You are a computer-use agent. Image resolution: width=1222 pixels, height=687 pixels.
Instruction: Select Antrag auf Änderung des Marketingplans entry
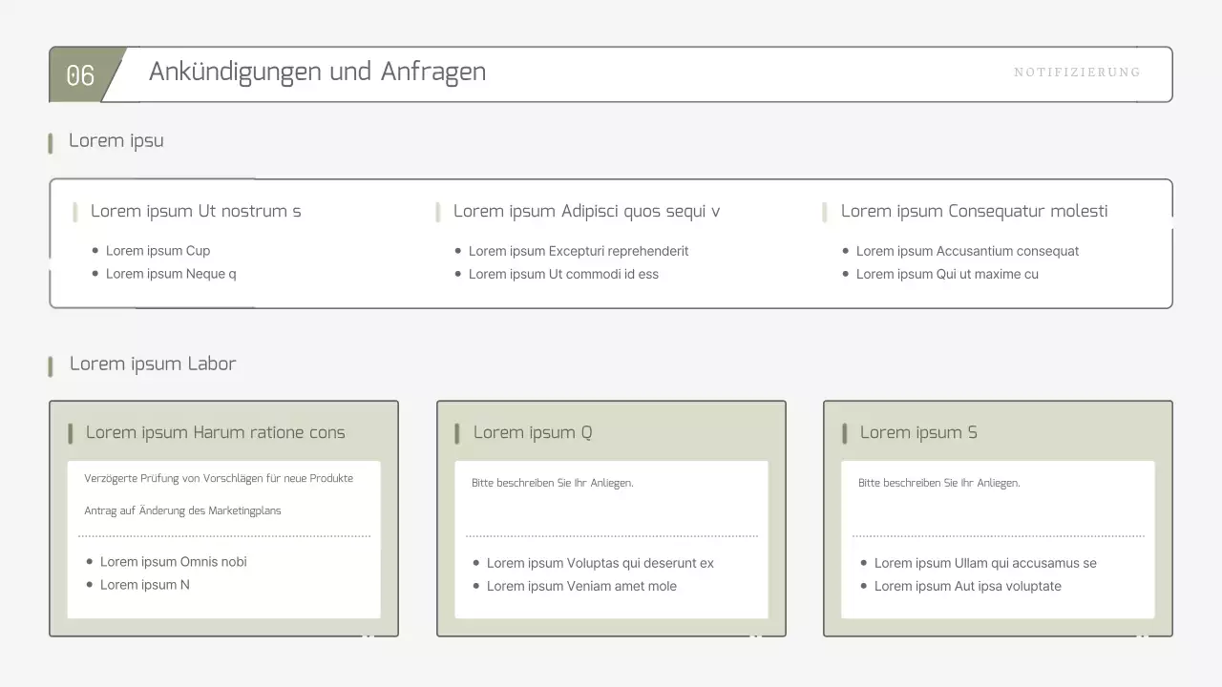coord(182,511)
